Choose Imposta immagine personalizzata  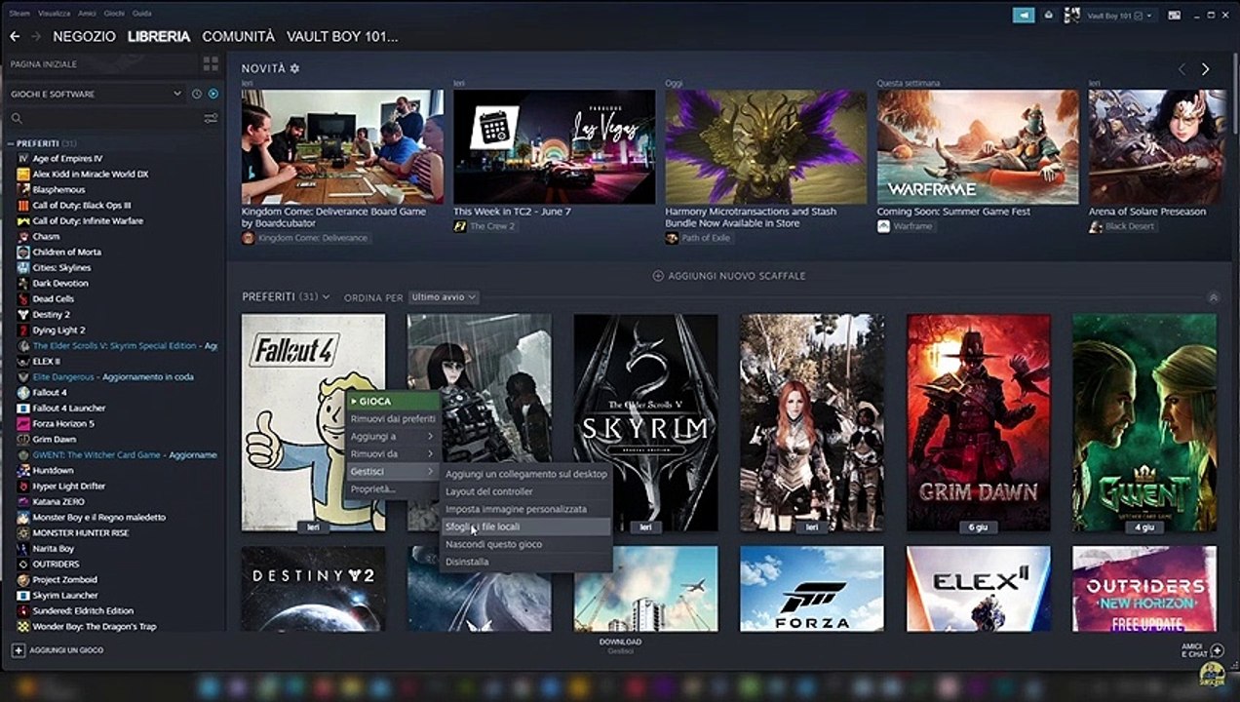(525, 509)
